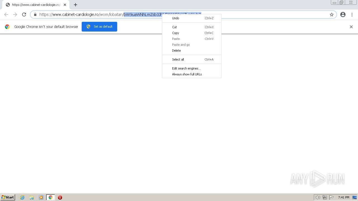Open the red stop-sign taskbar icon
This screenshot has width=358, height=201.
60,197
